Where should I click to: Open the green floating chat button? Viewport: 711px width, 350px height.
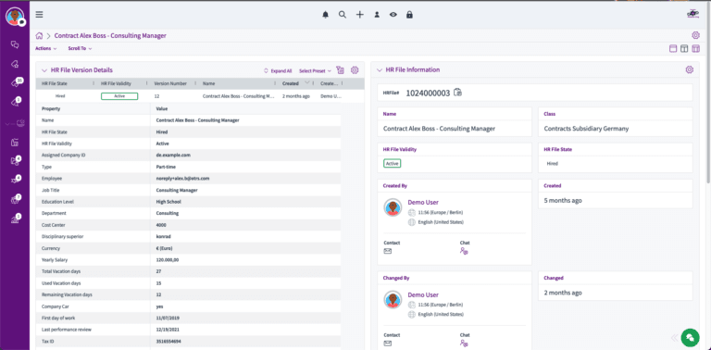690,337
